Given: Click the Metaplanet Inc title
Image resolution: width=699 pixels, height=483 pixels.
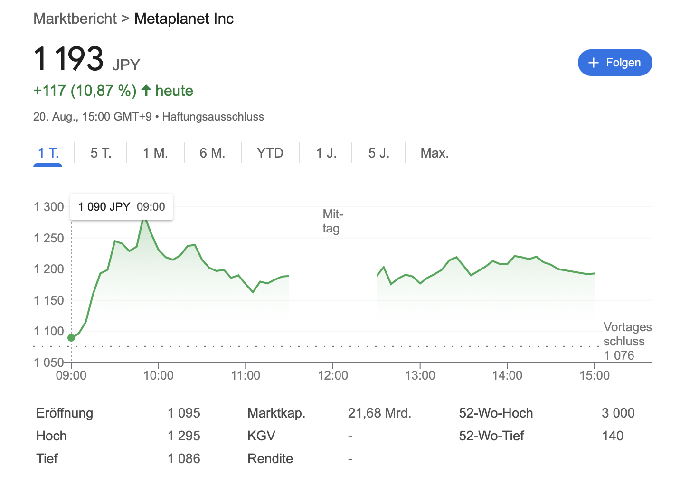Looking at the screenshot, I should click(184, 19).
